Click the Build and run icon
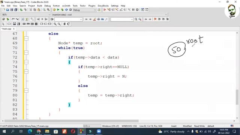 pos(62,10)
